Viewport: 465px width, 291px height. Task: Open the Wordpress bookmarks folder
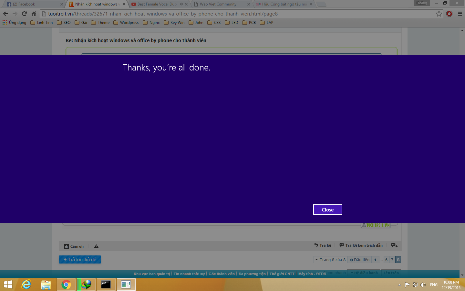coord(126,23)
